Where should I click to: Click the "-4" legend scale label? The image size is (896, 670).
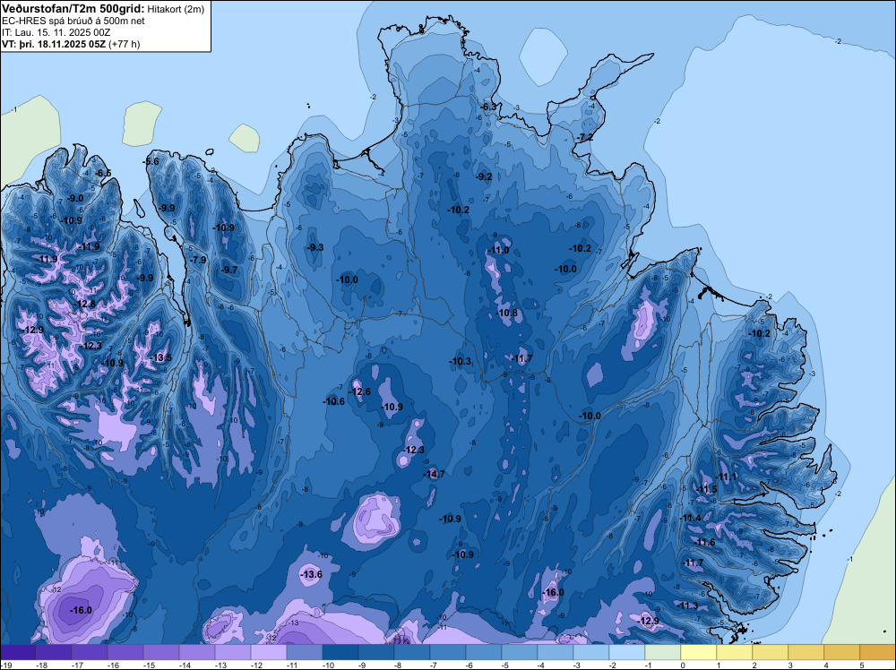542,666
